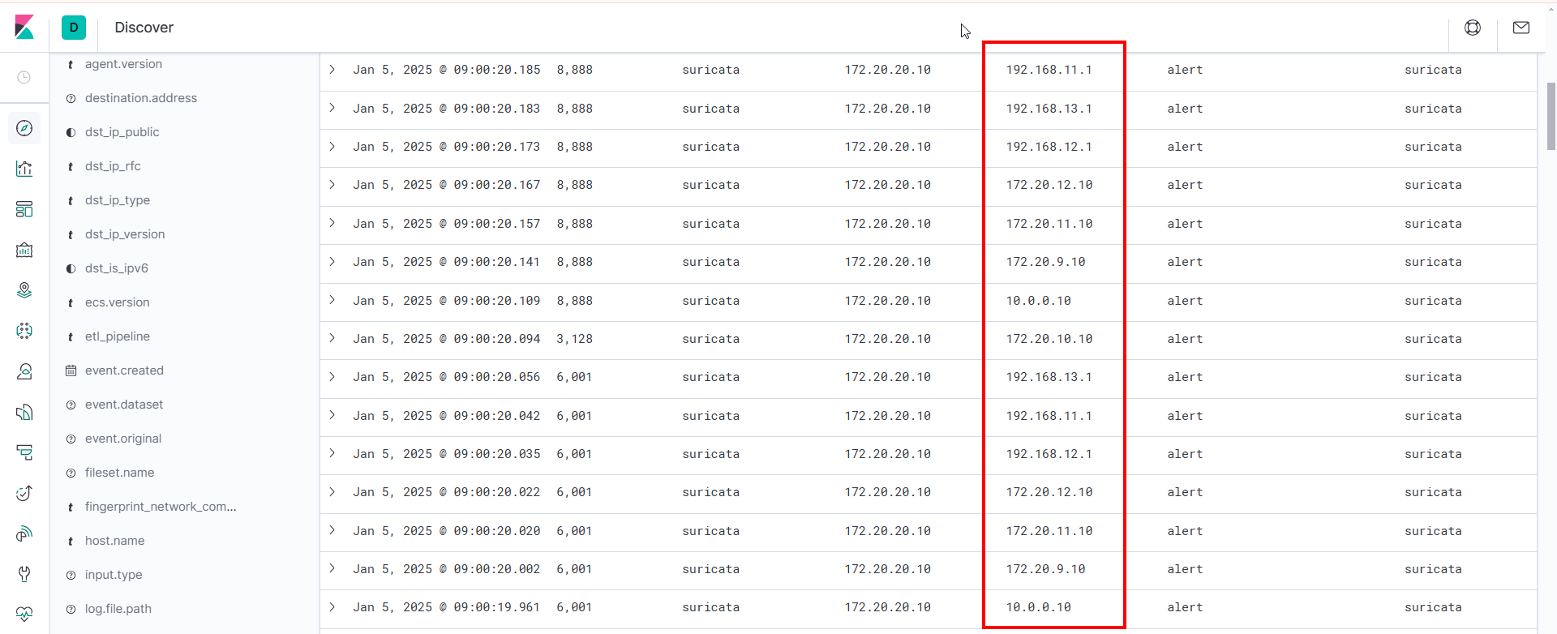The height and width of the screenshot is (634, 1557).
Task: Select the event.dataset field
Action: [124, 405]
